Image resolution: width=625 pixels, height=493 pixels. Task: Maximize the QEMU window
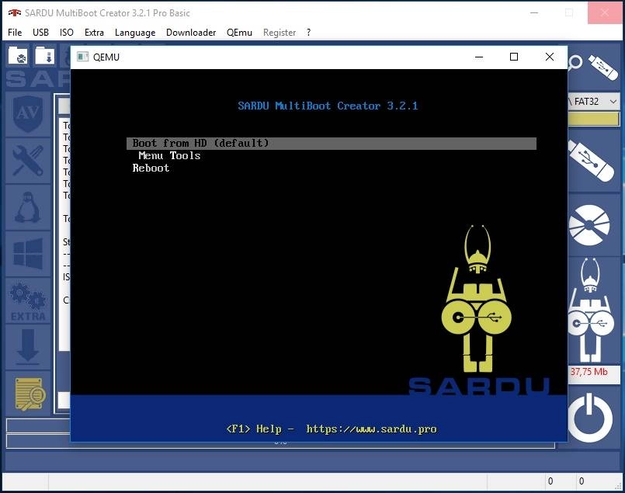point(514,57)
